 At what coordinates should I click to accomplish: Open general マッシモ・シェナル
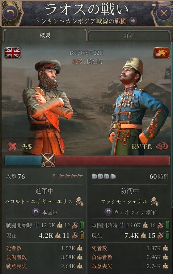coord(124,202)
